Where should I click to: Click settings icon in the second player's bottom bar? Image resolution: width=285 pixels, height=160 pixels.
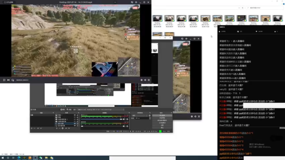coord(192,117)
